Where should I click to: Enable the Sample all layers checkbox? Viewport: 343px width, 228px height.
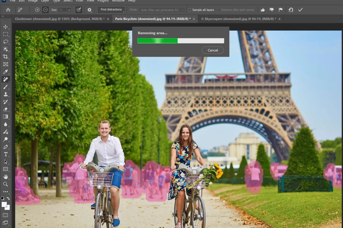(189, 10)
